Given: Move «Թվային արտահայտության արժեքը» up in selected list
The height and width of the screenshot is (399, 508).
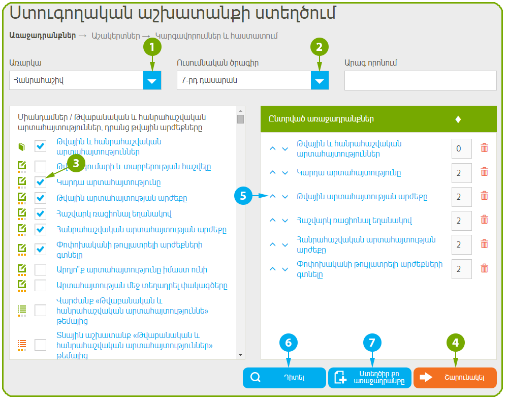Looking at the screenshot, I should [x=273, y=196].
